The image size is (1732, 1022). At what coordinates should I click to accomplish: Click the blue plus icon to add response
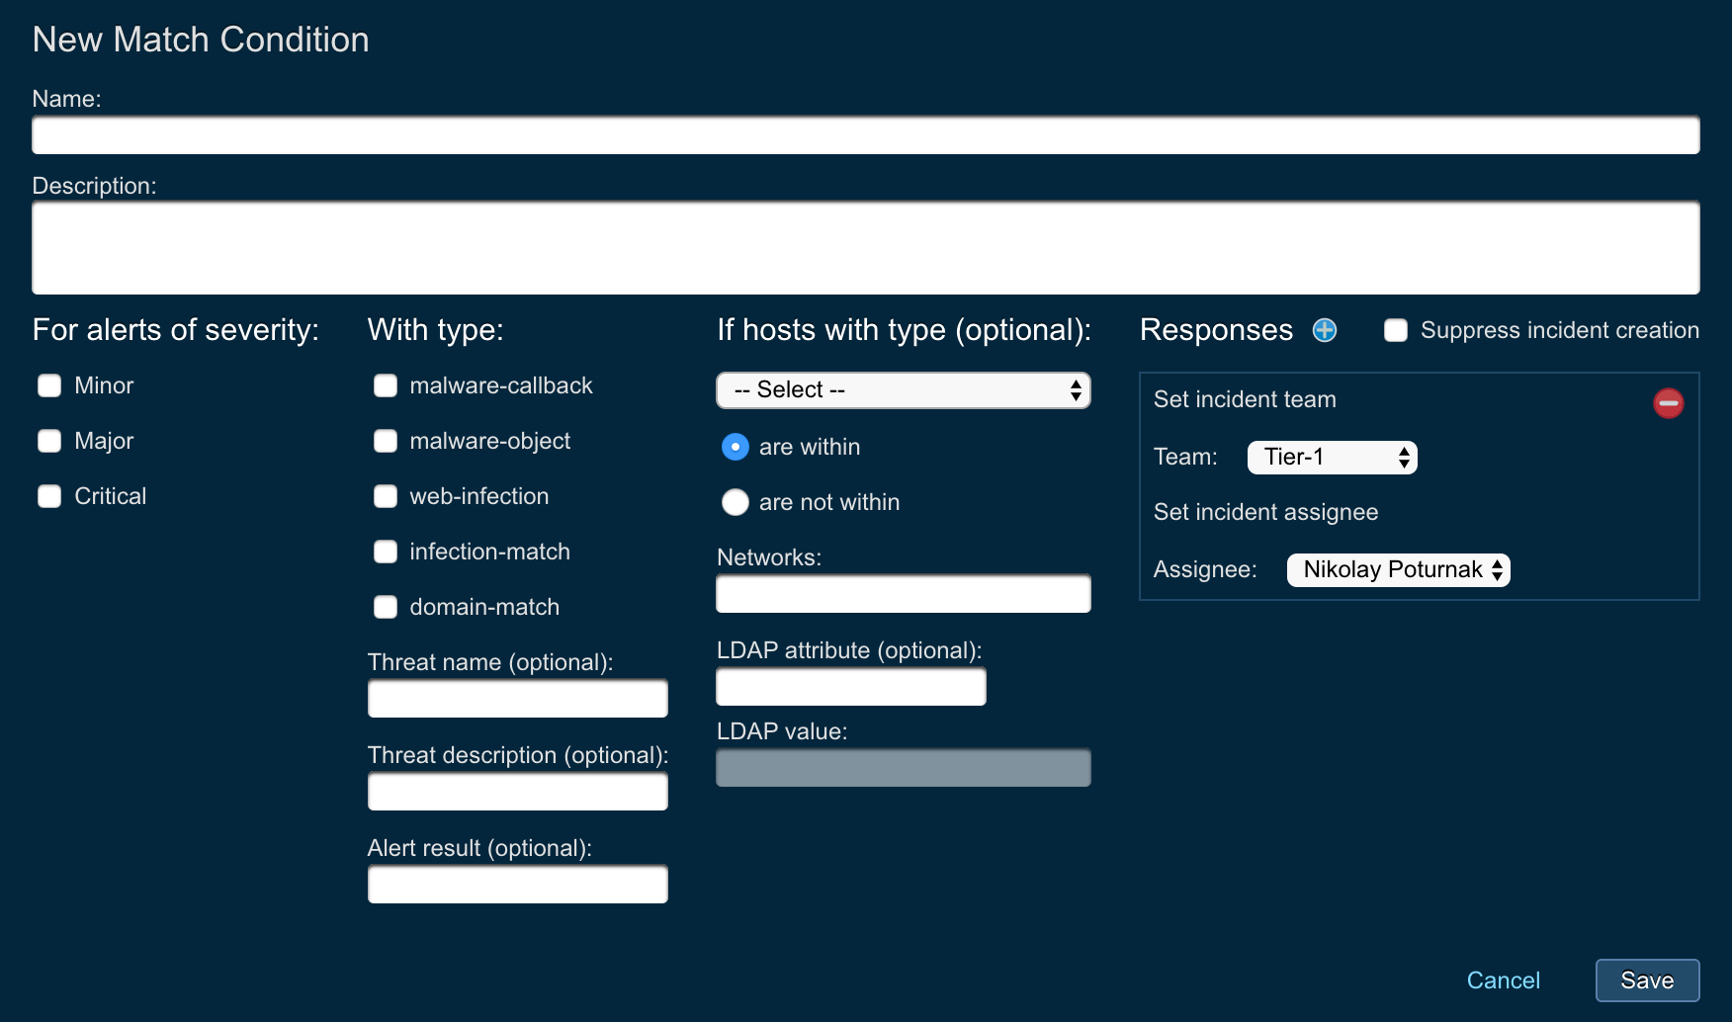tap(1325, 330)
